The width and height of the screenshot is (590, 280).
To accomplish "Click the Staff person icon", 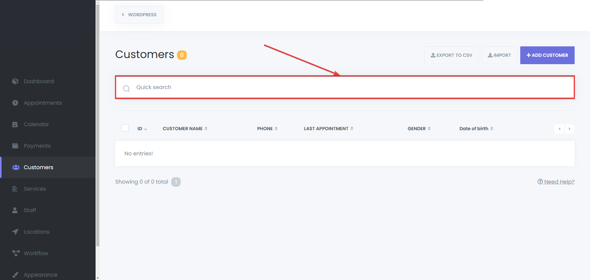I will tap(15, 210).
